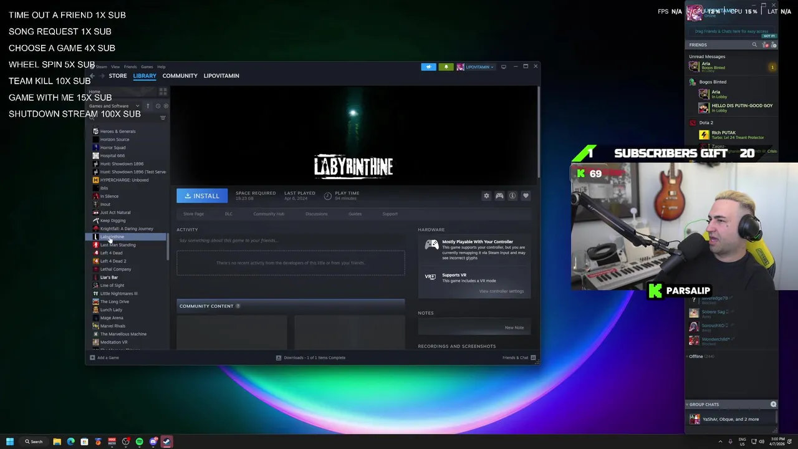This screenshot has height=449, width=798.
Task: Expand the Games and Software filter dropdown
Action: pos(114,106)
